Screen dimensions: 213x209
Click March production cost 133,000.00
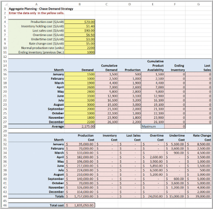tap(80, 153)
